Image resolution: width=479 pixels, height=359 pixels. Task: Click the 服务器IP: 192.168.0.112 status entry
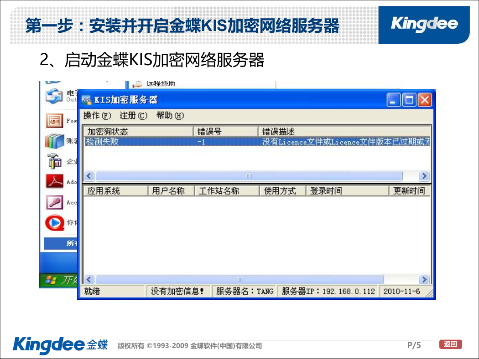[328, 291]
